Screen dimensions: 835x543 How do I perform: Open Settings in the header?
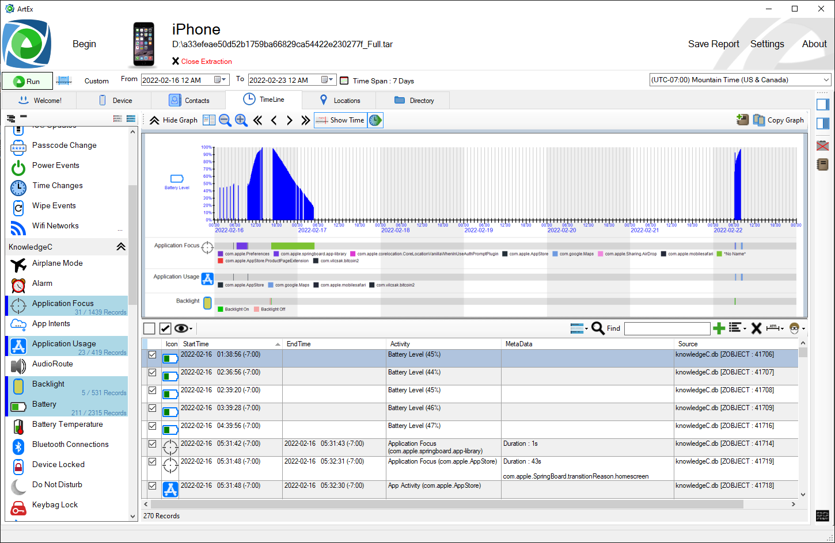tap(767, 44)
